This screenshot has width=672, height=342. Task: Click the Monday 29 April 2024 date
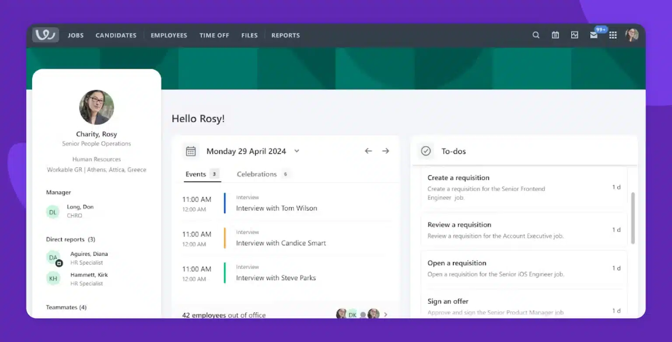[x=246, y=151]
